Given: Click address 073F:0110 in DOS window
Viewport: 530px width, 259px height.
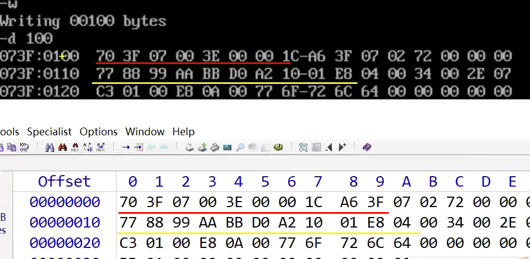Looking at the screenshot, I should coord(40,73).
